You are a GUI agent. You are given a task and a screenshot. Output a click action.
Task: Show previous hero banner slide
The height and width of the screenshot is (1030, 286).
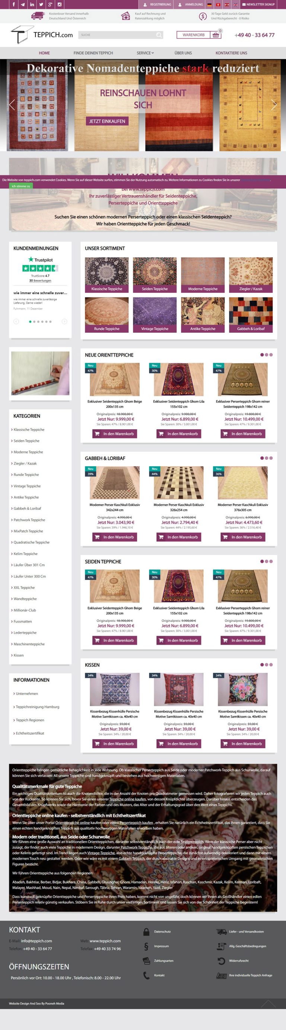[x=12, y=105]
